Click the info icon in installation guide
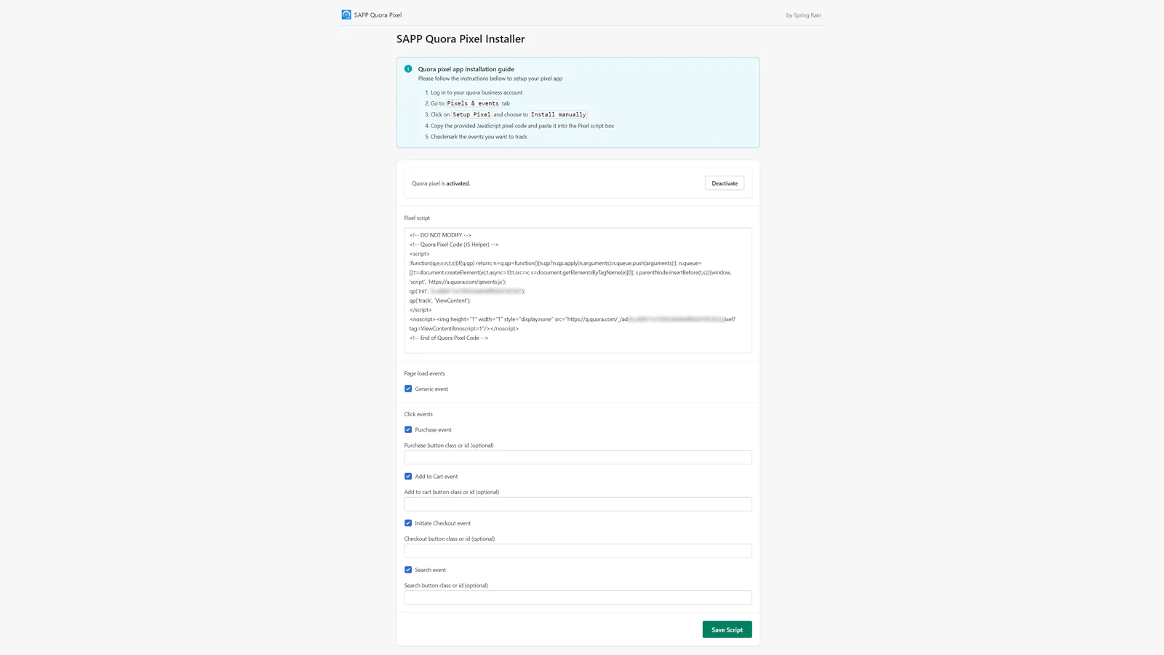The height and width of the screenshot is (655, 1164). click(x=408, y=69)
